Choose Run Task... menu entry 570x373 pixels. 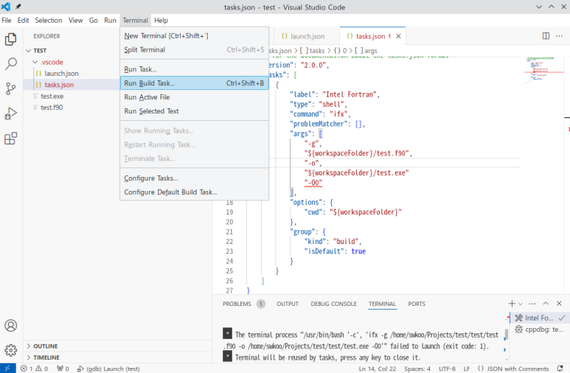[194, 69]
